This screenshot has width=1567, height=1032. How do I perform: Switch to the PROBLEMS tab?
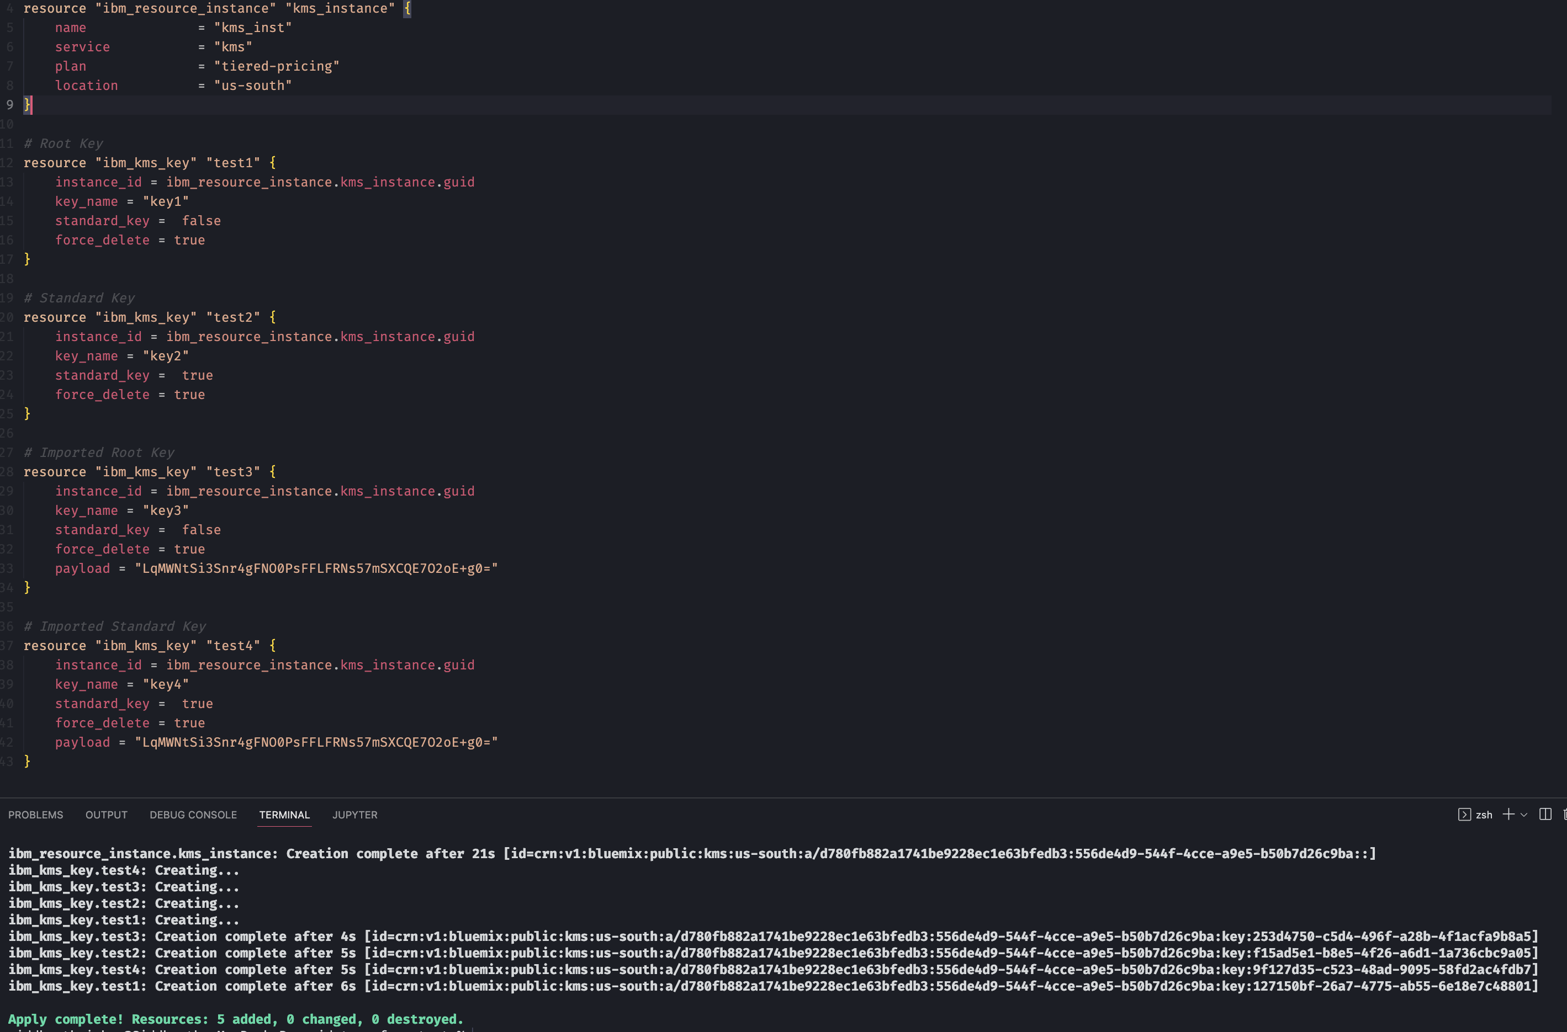[x=35, y=815]
